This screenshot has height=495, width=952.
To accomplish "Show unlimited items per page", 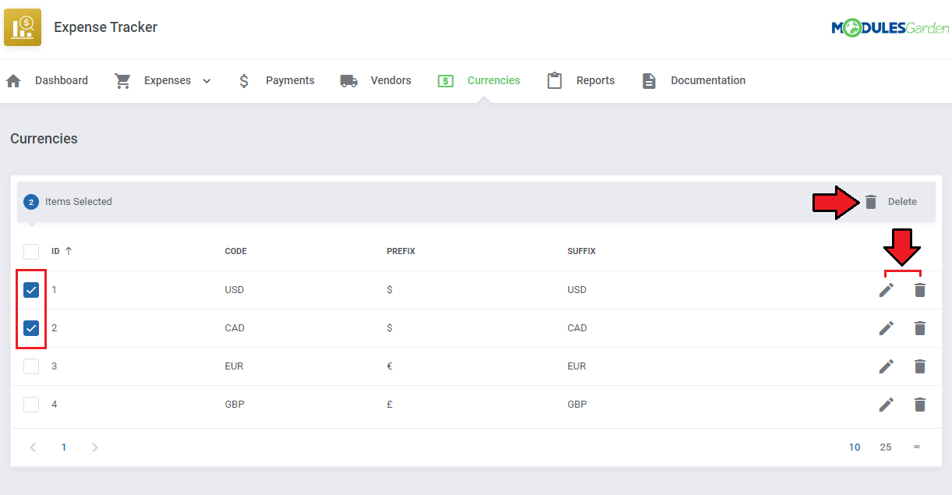I will pyautogui.click(x=917, y=447).
